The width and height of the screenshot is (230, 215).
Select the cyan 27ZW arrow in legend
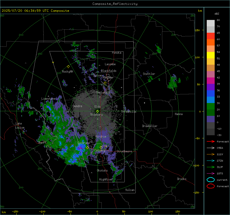pyautogui.click(x=211, y=161)
